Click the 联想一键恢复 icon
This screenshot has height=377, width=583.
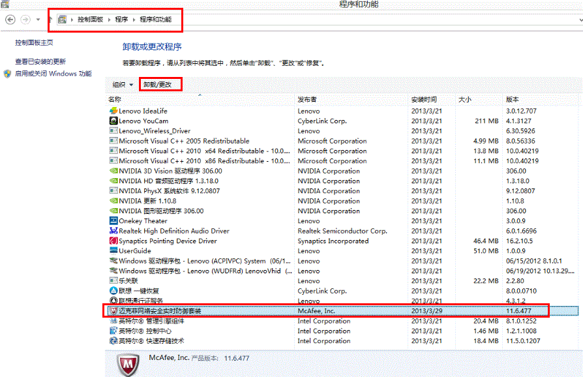[113, 291]
